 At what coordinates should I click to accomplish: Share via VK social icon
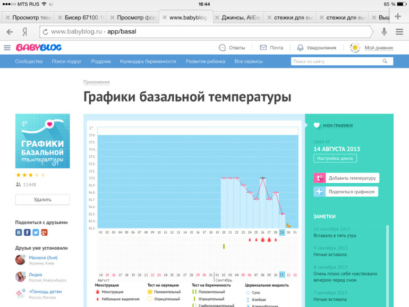19,233
